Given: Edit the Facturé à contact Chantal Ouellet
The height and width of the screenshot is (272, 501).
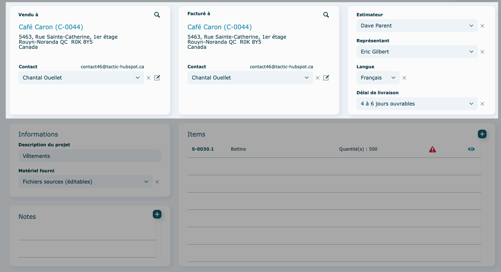Looking at the screenshot, I should (326, 78).
